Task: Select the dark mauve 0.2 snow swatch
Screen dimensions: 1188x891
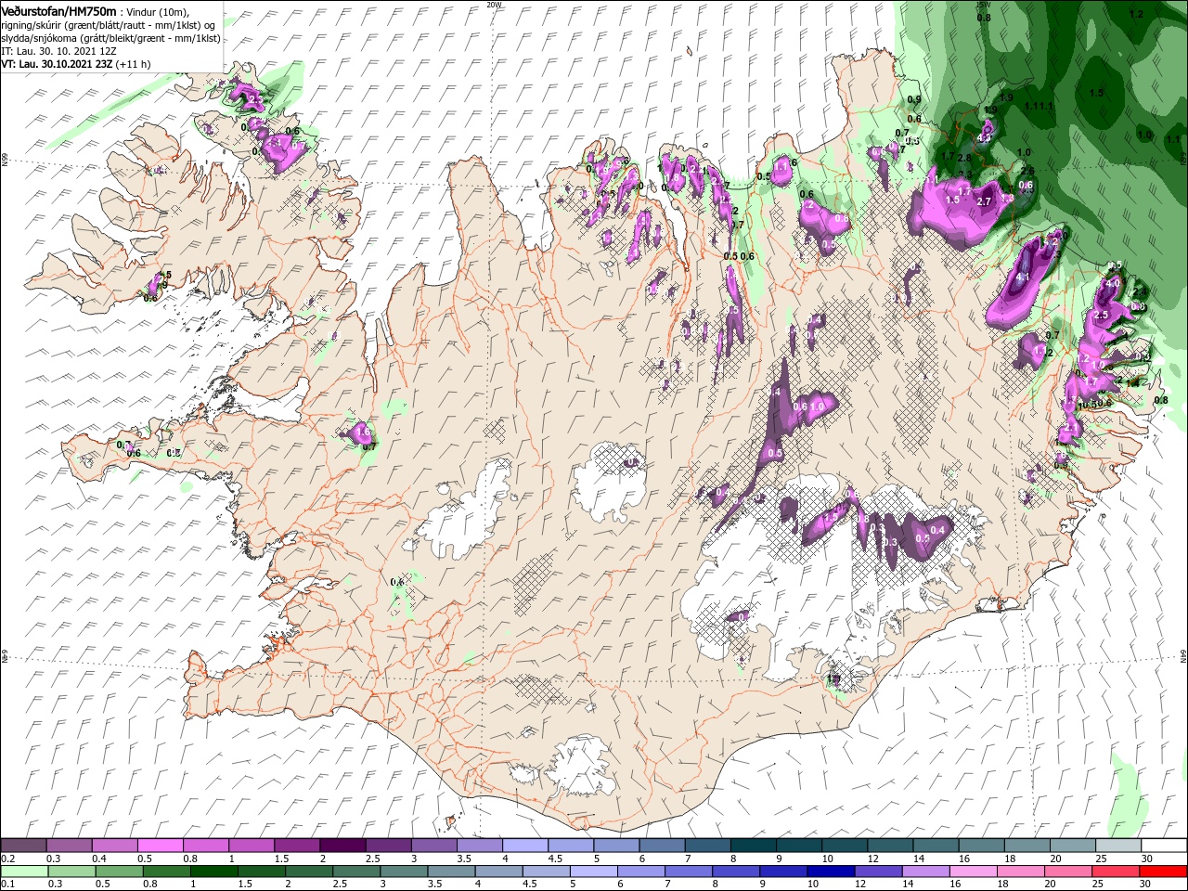Action: 23,846
